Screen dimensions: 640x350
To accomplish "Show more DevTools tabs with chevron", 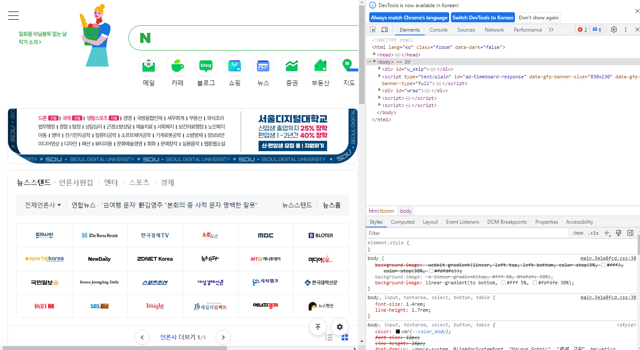I will [551, 29].
